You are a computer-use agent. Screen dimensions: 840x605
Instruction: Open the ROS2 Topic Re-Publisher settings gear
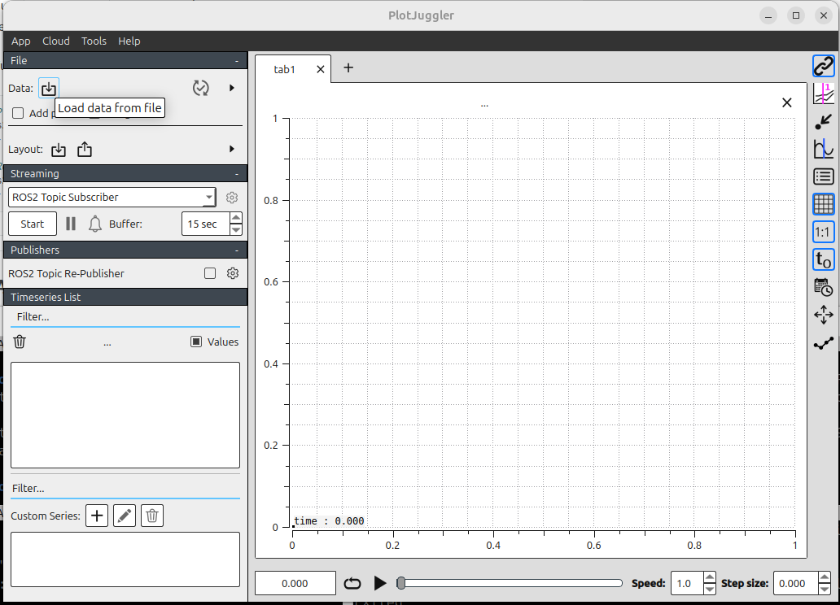pos(233,273)
